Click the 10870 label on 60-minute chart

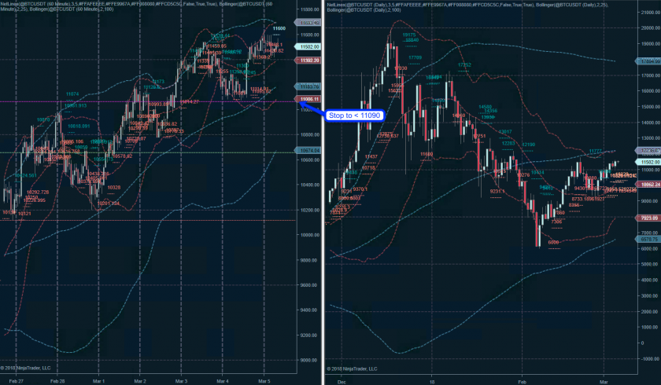pyautogui.click(x=43, y=120)
